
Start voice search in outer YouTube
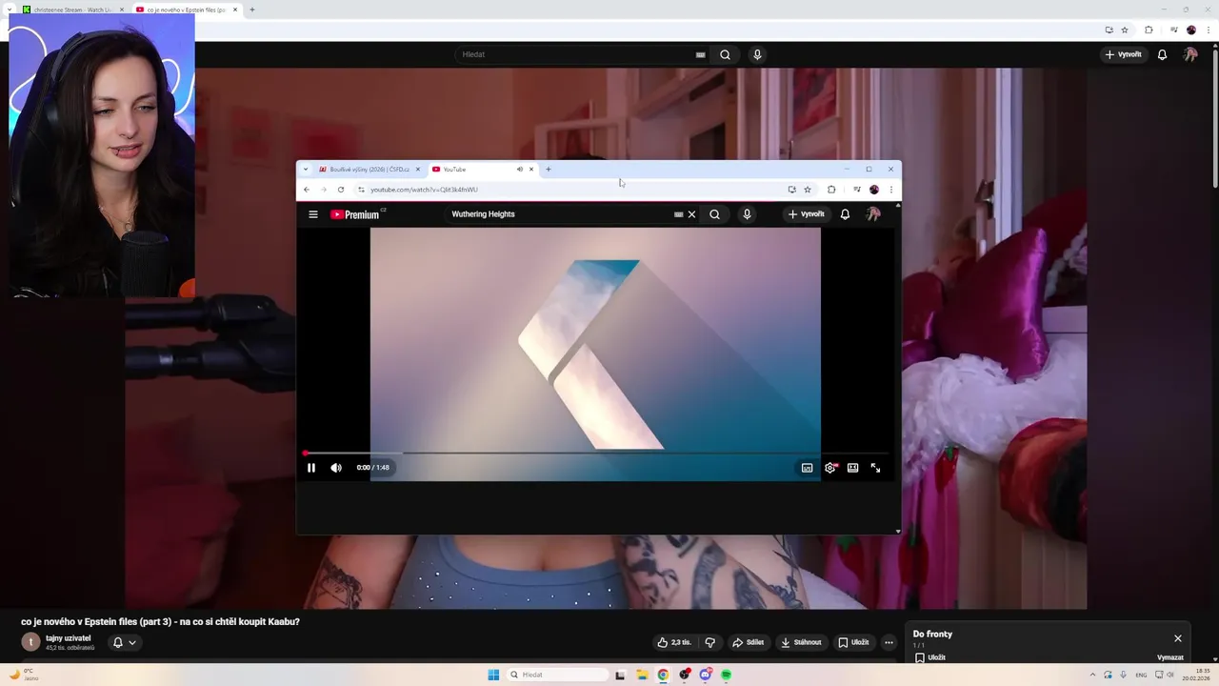(x=757, y=54)
